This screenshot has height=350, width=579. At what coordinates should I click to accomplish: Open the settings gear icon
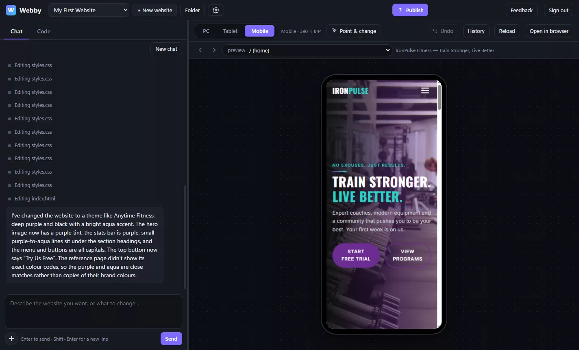[x=216, y=10]
